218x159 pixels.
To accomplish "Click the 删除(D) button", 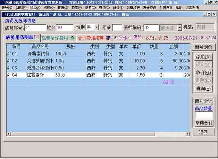I will coord(203,80).
